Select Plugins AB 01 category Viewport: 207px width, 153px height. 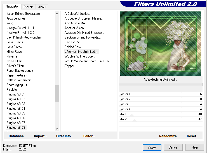16,94
